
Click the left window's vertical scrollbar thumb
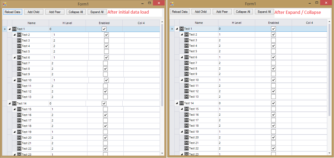click(x=162, y=65)
